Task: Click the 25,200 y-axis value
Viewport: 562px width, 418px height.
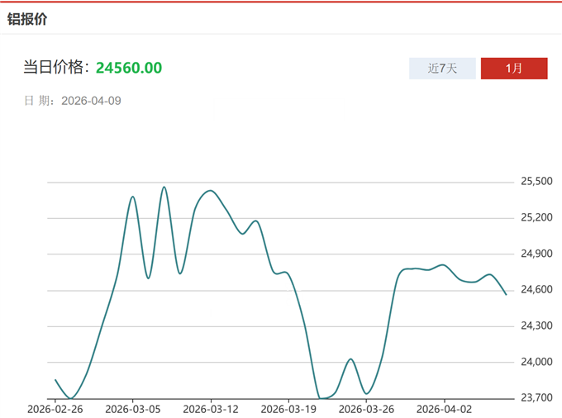Action: tap(536, 218)
